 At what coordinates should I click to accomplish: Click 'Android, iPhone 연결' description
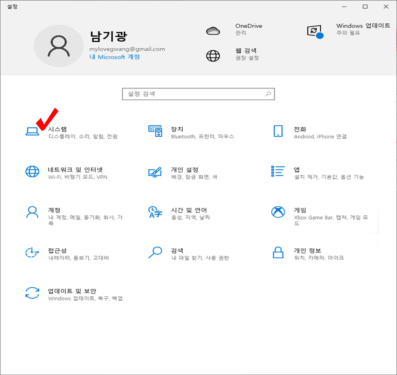point(320,136)
